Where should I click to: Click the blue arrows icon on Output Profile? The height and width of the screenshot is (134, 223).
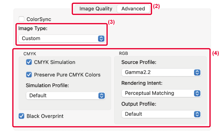pos(197,114)
